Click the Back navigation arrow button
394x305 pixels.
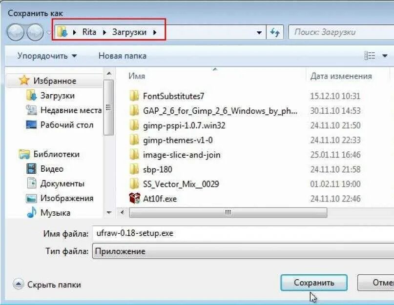[16, 32]
